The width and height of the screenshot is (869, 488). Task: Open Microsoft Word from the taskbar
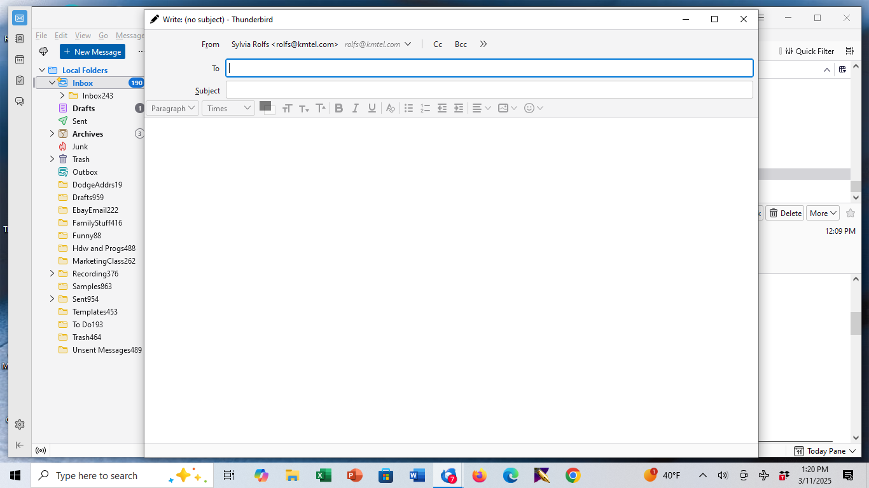click(x=417, y=475)
